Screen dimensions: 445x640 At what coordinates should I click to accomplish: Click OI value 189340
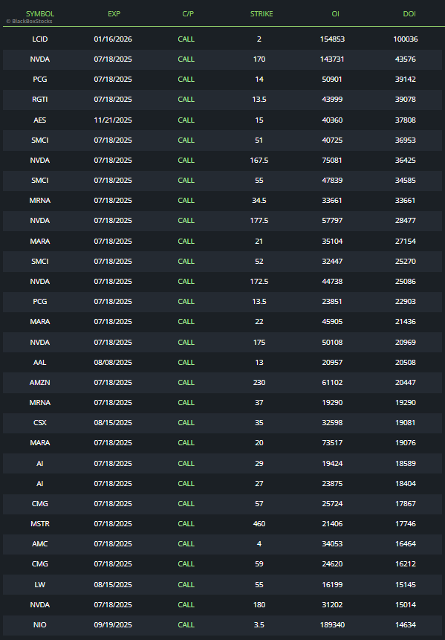[332, 624]
